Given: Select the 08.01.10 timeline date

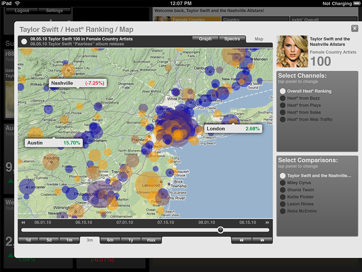Looking at the screenshot, I should (207, 223).
